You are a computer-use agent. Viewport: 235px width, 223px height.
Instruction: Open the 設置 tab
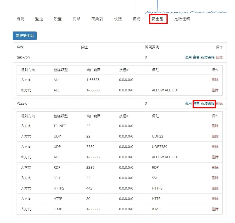pyautogui.click(x=58, y=19)
